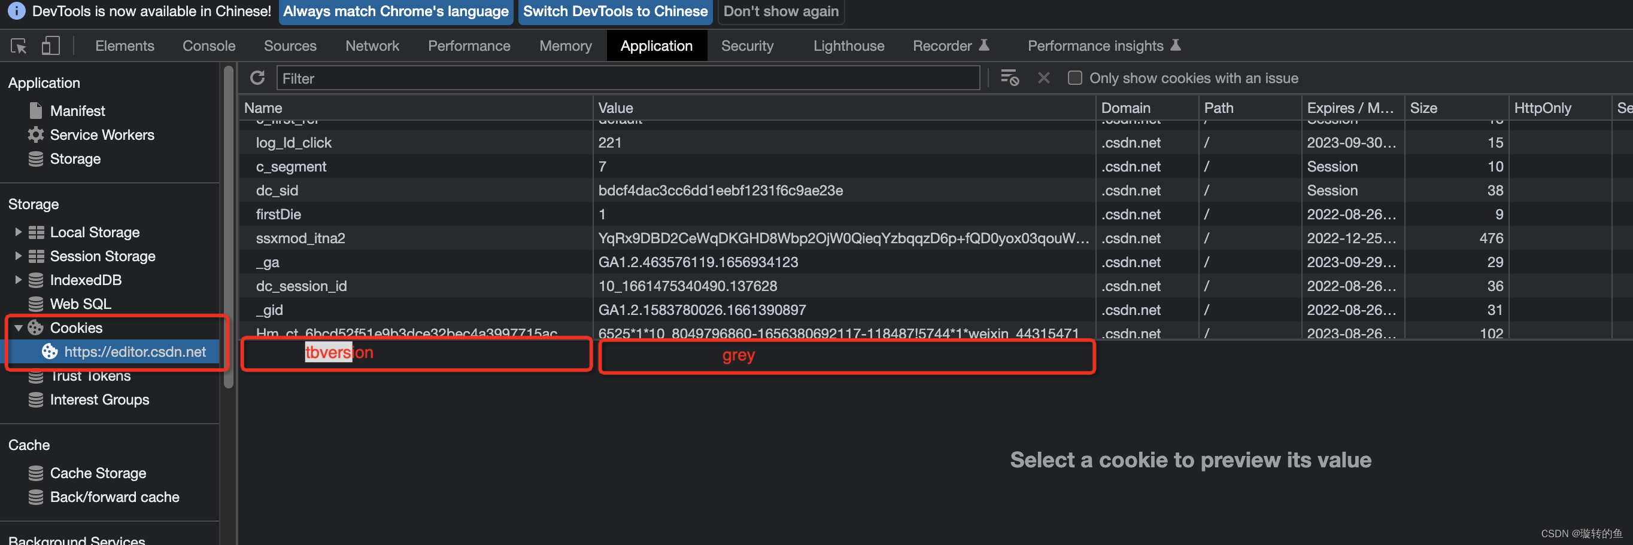Switch to the Network tab

372,45
